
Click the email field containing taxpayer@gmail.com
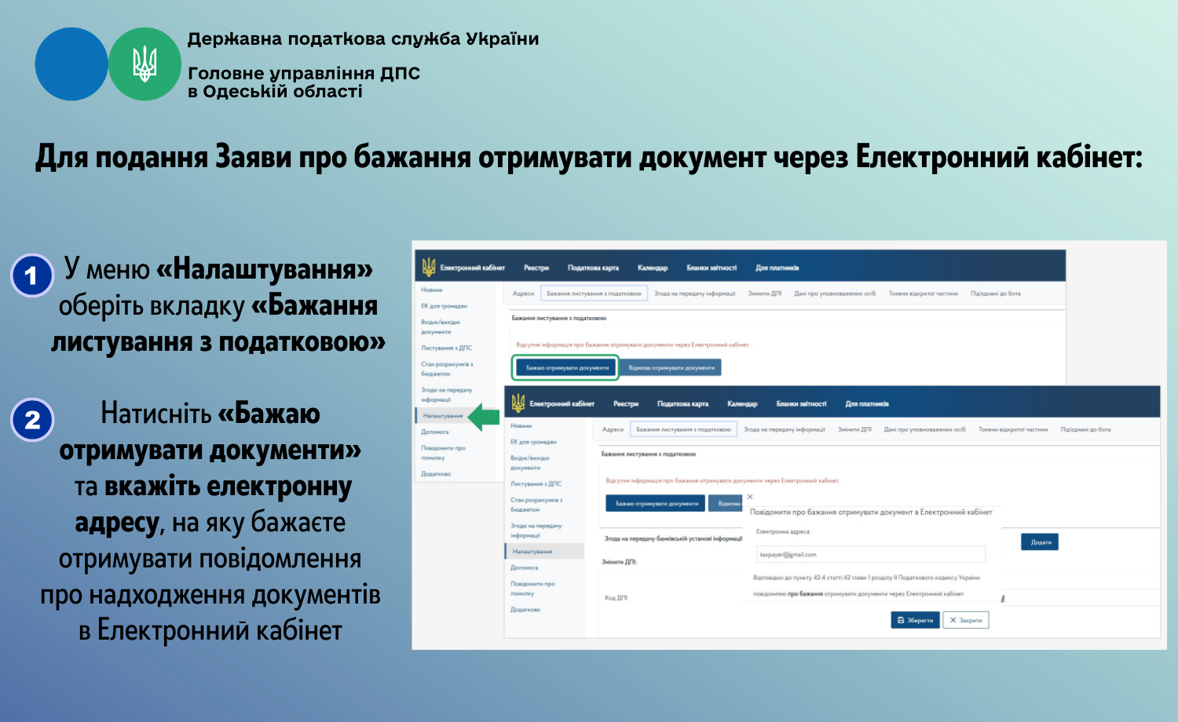coord(869,554)
